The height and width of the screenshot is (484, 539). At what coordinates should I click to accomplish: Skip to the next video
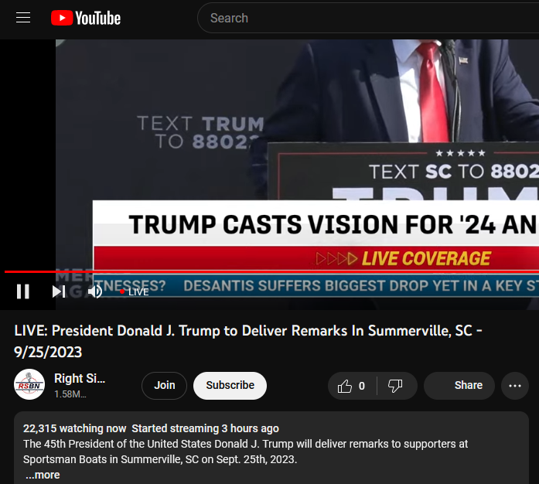pos(59,291)
